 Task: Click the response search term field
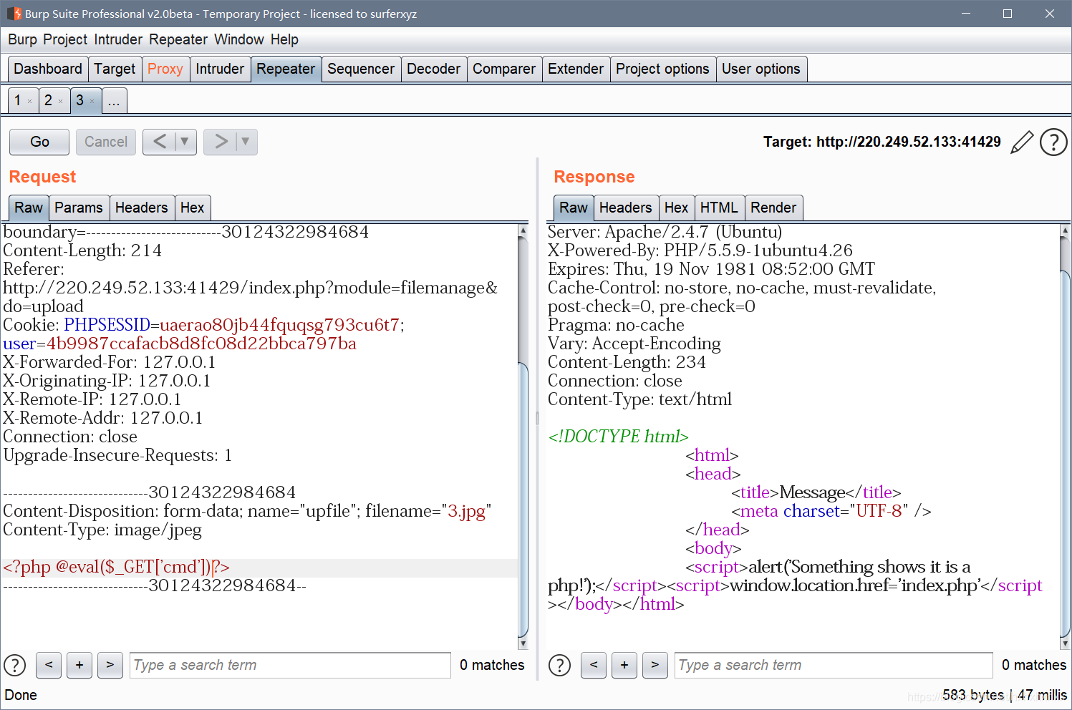click(834, 665)
